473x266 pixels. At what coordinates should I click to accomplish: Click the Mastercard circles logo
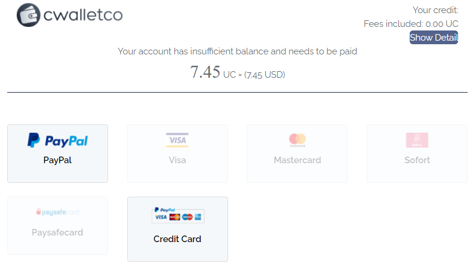tap(297, 140)
